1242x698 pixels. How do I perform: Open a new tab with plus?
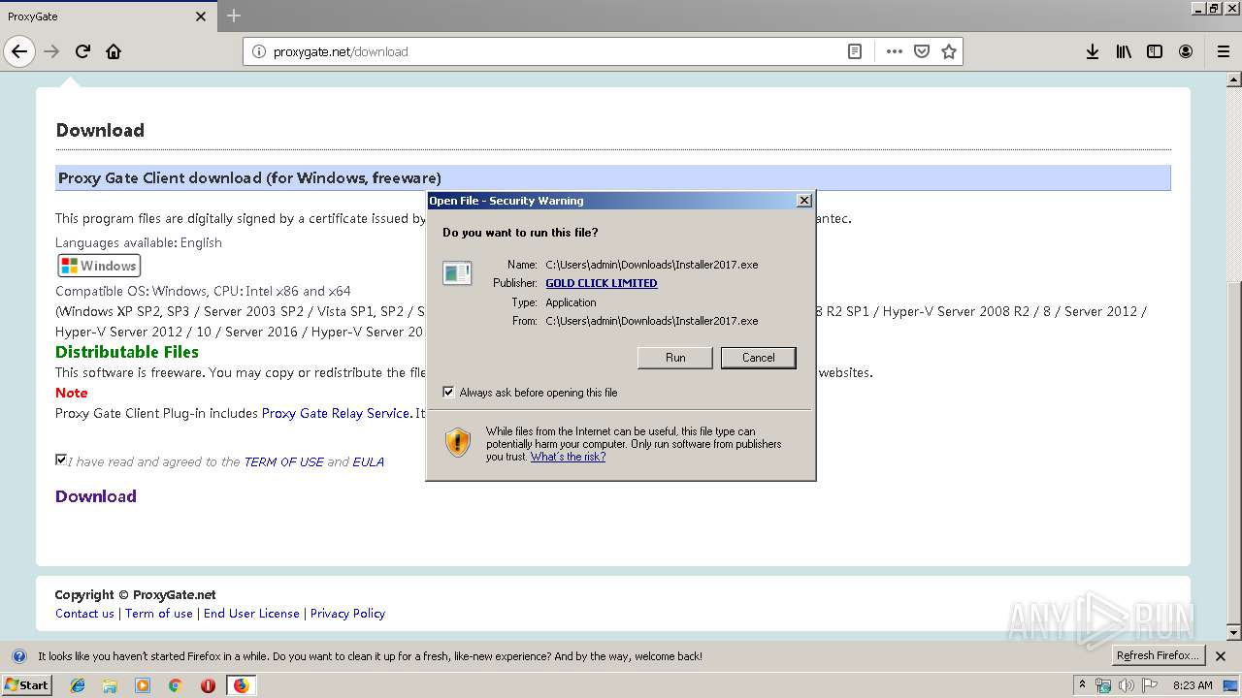pyautogui.click(x=234, y=16)
